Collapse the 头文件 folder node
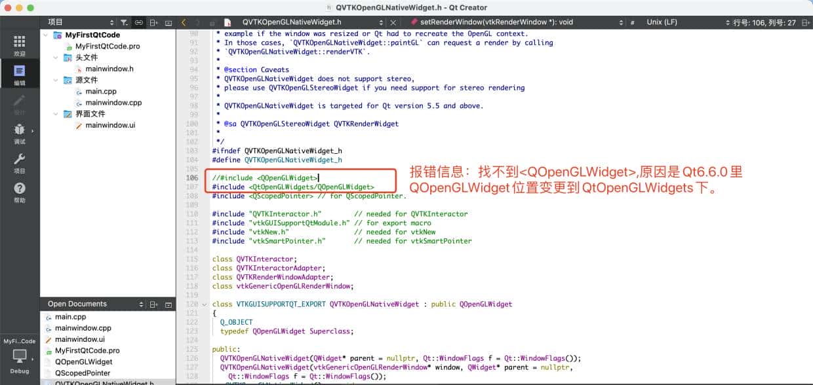The height and width of the screenshot is (385, 813). (56, 57)
